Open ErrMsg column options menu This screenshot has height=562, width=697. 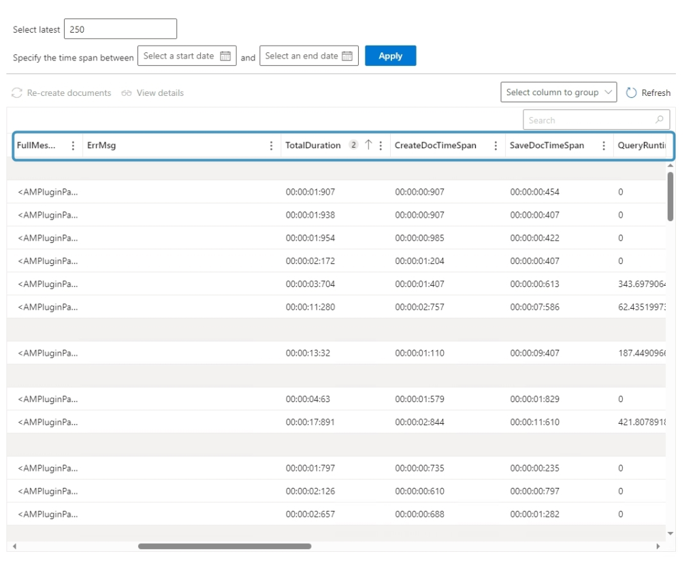pyautogui.click(x=271, y=146)
